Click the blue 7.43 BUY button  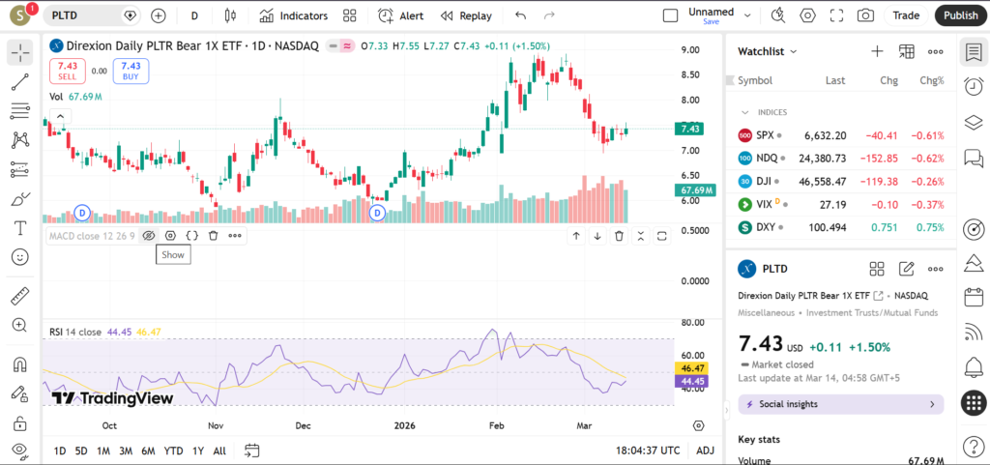click(x=131, y=71)
